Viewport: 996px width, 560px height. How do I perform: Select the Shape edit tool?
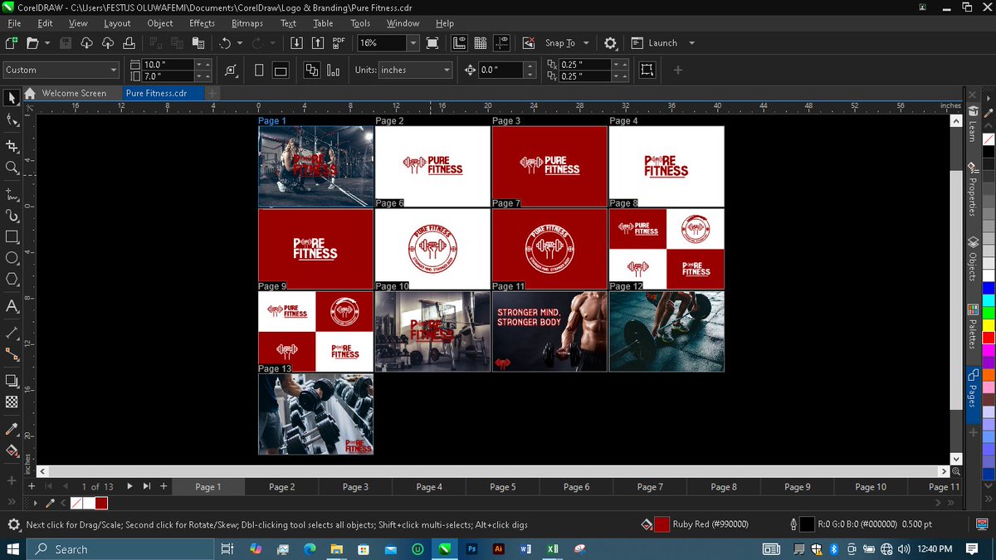(12, 121)
